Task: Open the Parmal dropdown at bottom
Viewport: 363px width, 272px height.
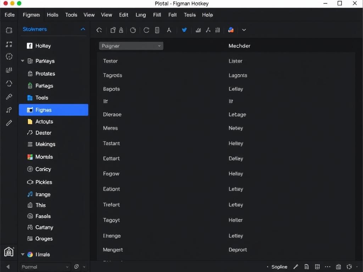Action: pyautogui.click(x=45, y=267)
